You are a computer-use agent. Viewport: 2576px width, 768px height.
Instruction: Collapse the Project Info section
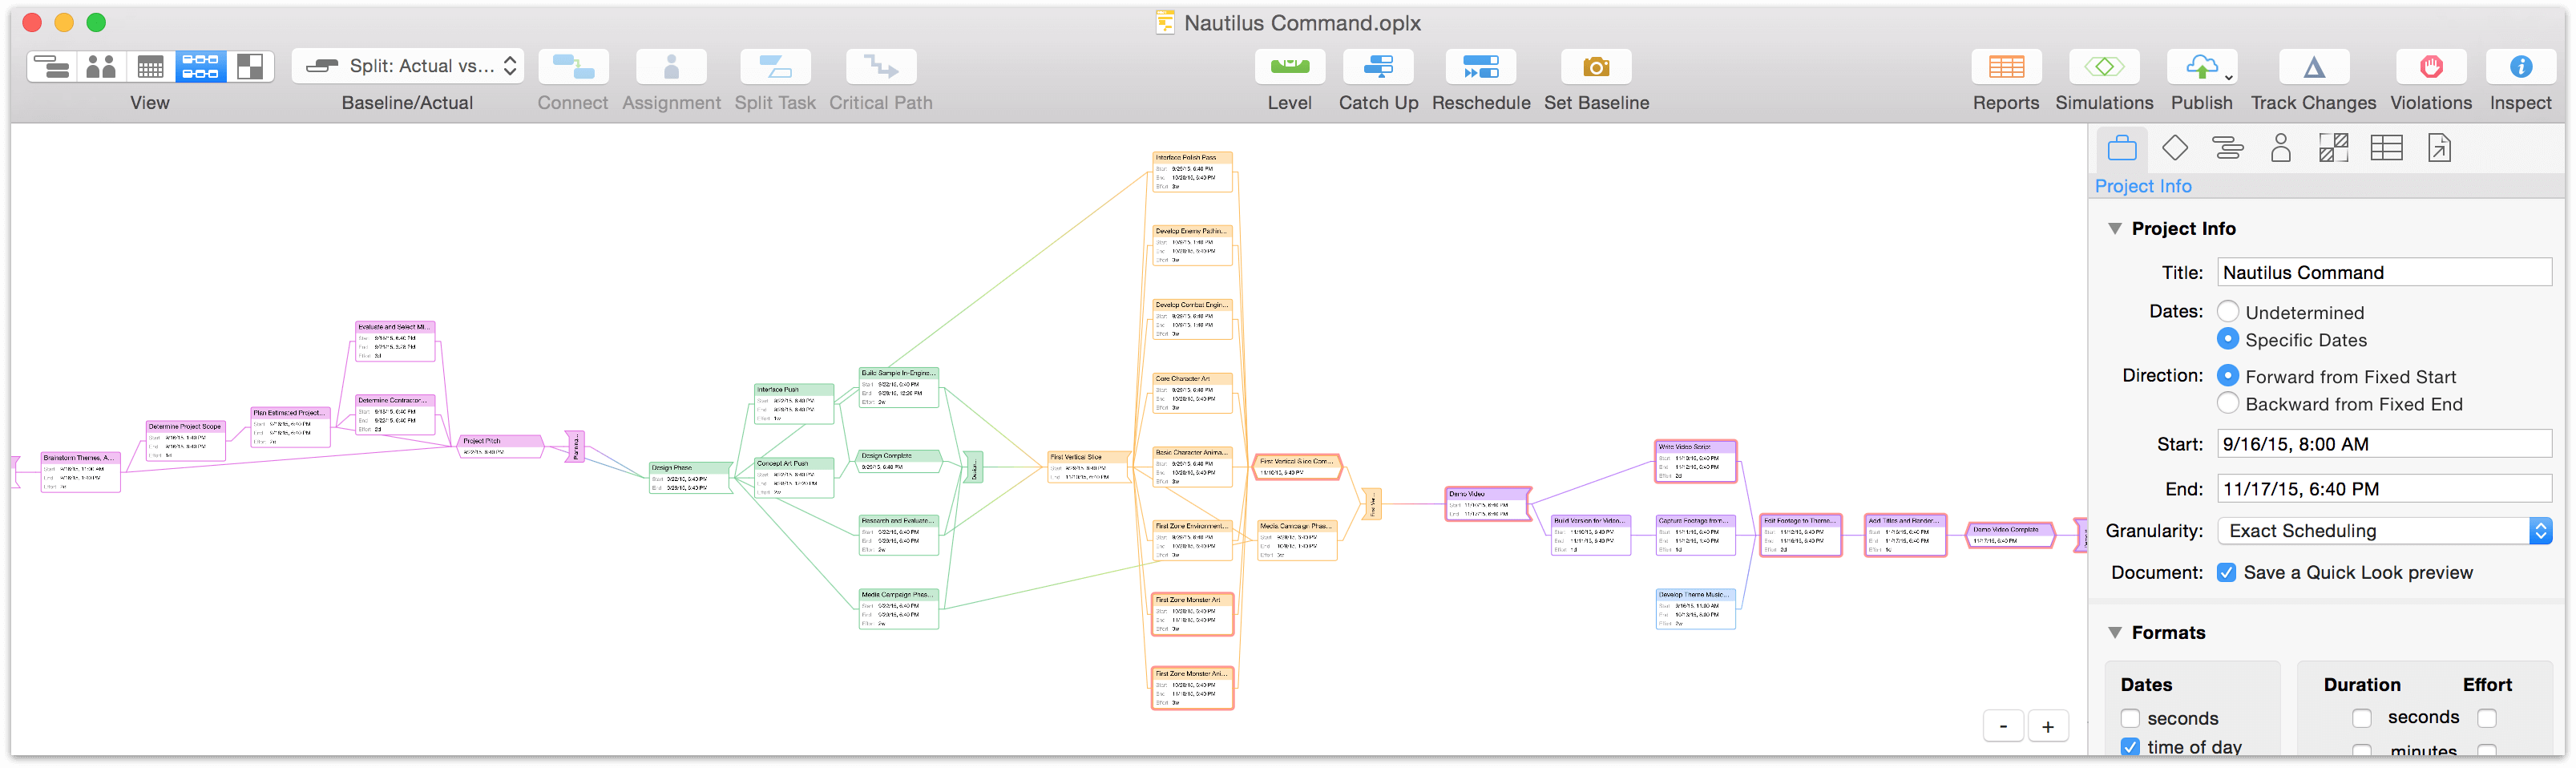point(2115,229)
